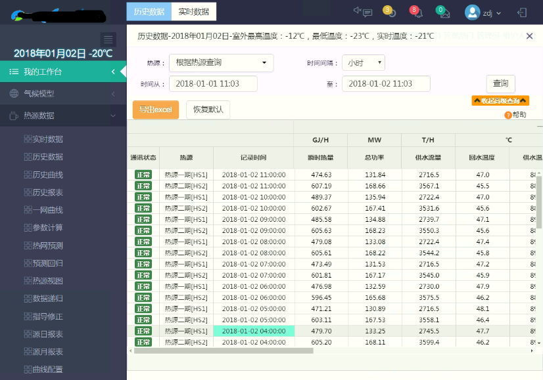Viewport: 543px width, 380px height.
Task: Open the mail envelope icon with badge 0
Action: pyautogui.click(x=444, y=12)
